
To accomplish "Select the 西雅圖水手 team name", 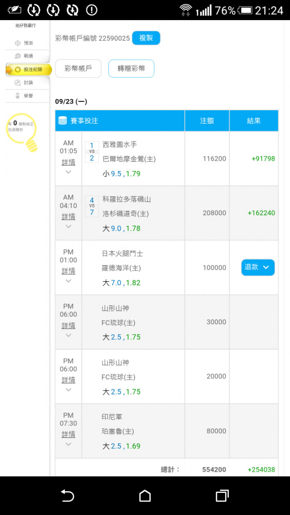I will tap(120, 145).
